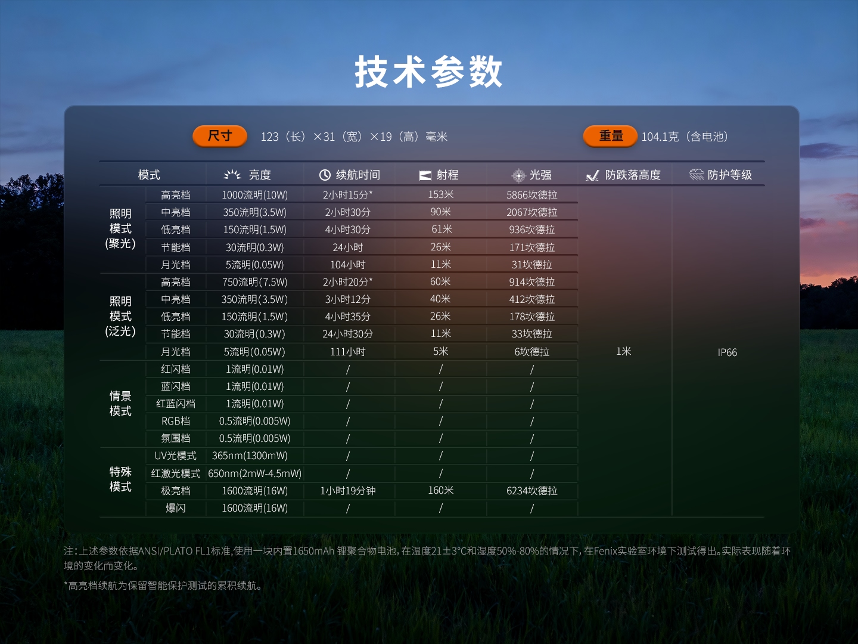
Task: Click the target icon beside 光强
Action: [x=518, y=175]
